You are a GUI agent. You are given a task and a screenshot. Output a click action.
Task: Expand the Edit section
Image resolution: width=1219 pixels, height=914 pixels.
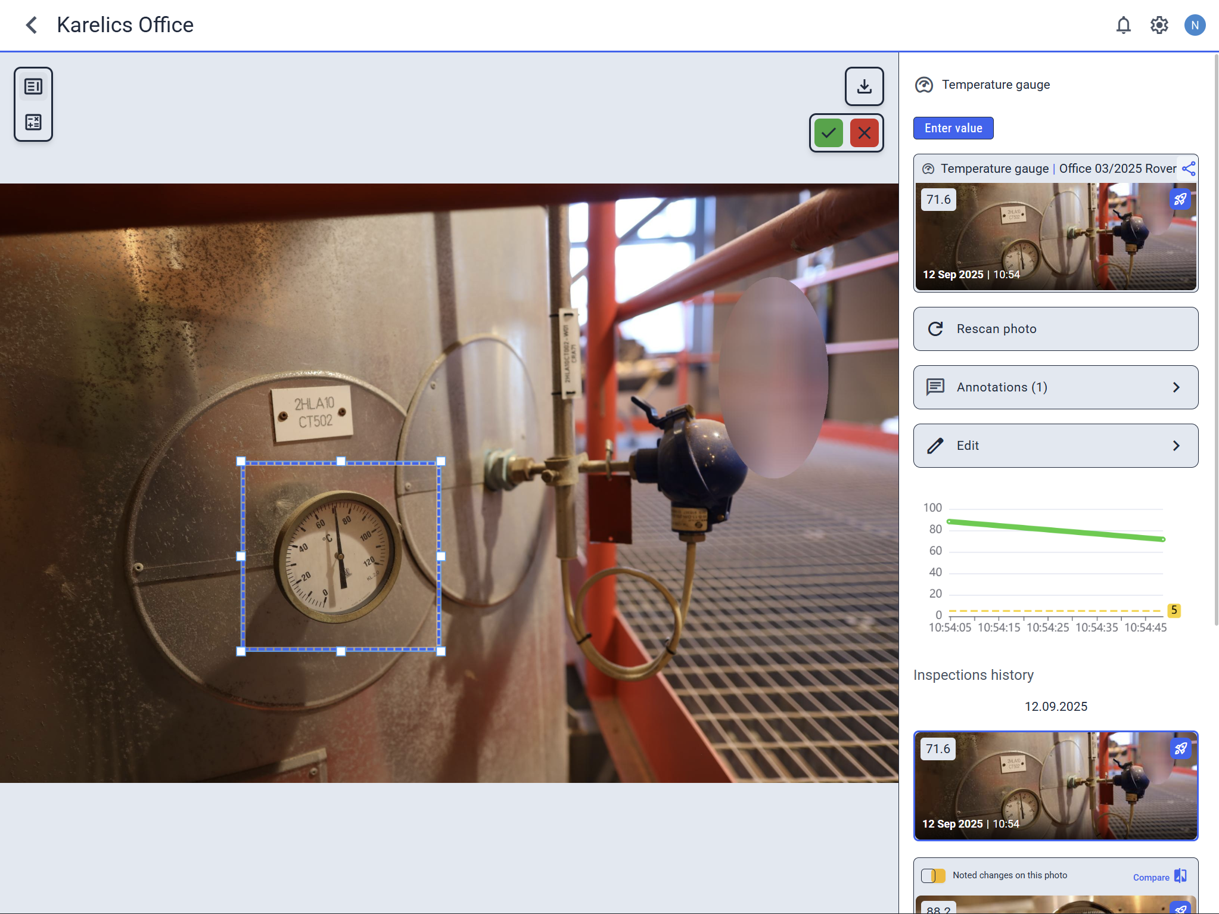coord(1055,446)
